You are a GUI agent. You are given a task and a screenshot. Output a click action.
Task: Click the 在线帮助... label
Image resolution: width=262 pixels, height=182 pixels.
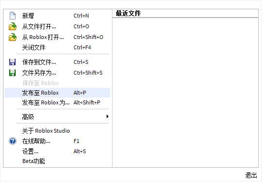(36, 141)
